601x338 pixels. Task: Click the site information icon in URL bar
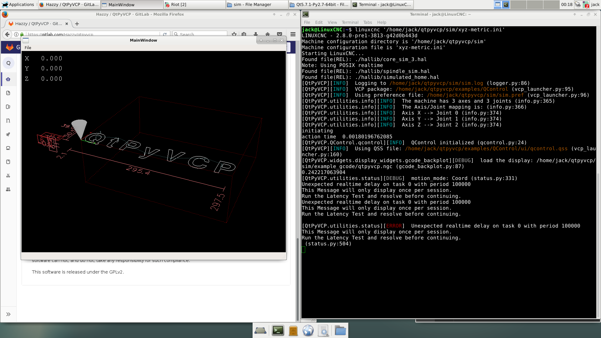click(x=16, y=34)
